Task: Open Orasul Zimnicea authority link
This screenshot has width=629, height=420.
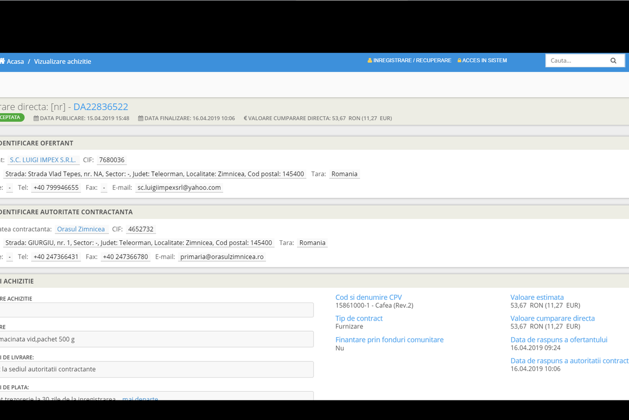Action: pyautogui.click(x=81, y=229)
